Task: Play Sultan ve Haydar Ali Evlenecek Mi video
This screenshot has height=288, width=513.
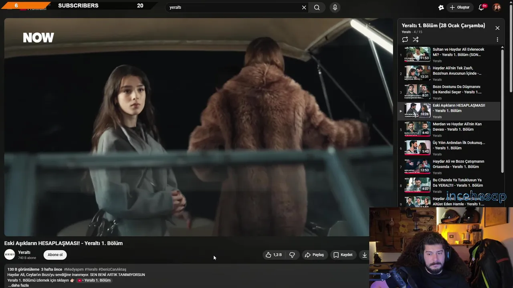Action: (449, 55)
